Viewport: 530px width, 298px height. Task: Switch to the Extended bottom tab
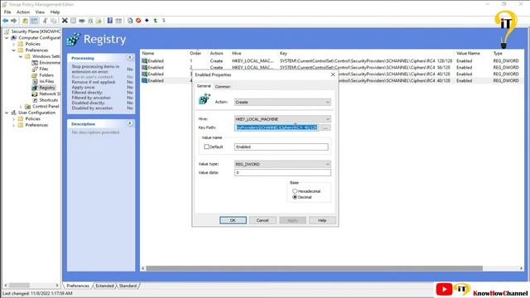104,286
